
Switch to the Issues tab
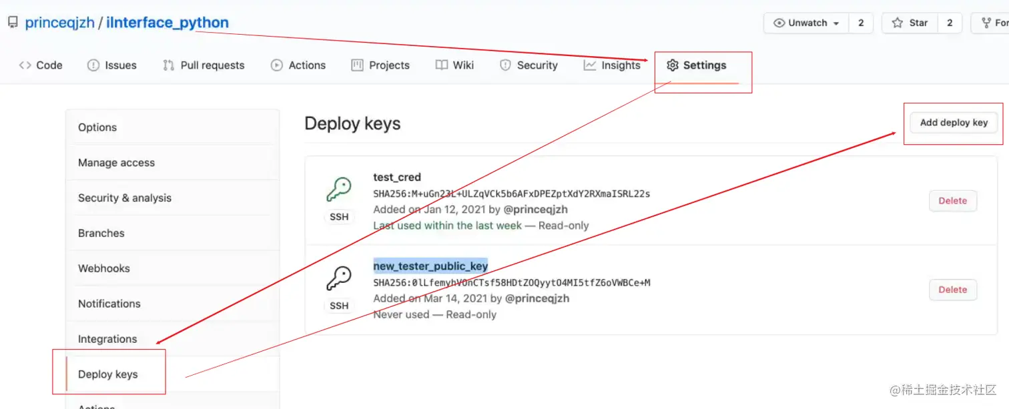(112, 65)
